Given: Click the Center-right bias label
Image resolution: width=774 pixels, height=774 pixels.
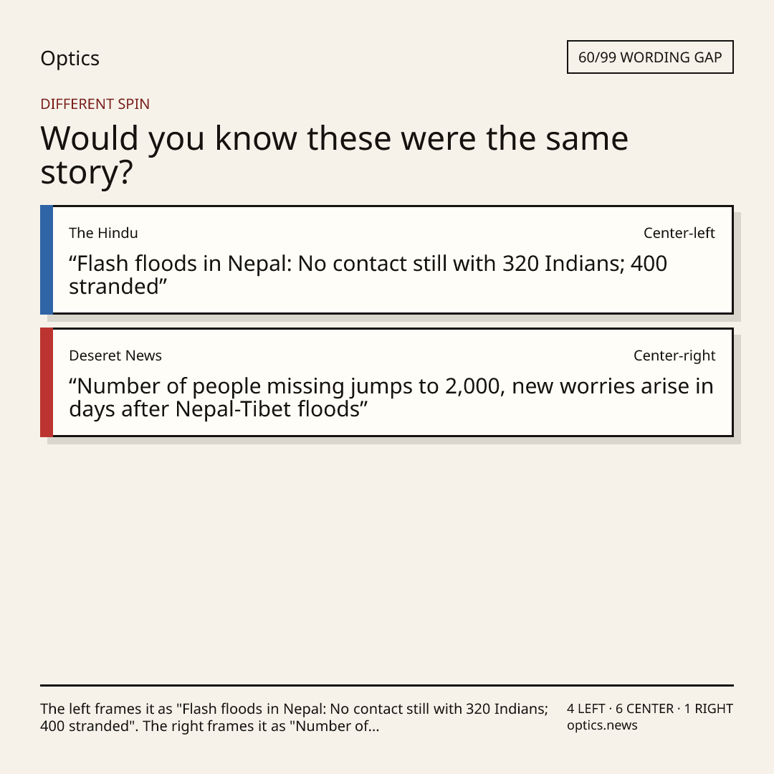Looking at the screenshot, I should click(x=674, y=355).
